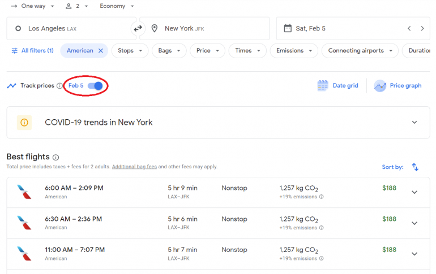Open All filters panel
This screenshot has width=436, height=274.
click(x=32, y=51)
